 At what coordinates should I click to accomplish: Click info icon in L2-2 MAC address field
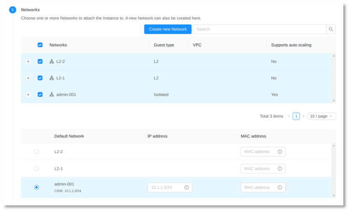[x=280, y=152]
